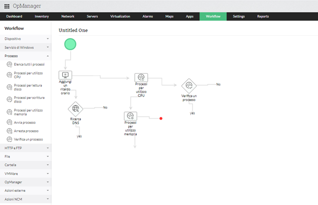Click the Aggiungi un ritardo orario node icon
Image resolution: width=318 pixels, height=205 pixels.
[65, 75]
